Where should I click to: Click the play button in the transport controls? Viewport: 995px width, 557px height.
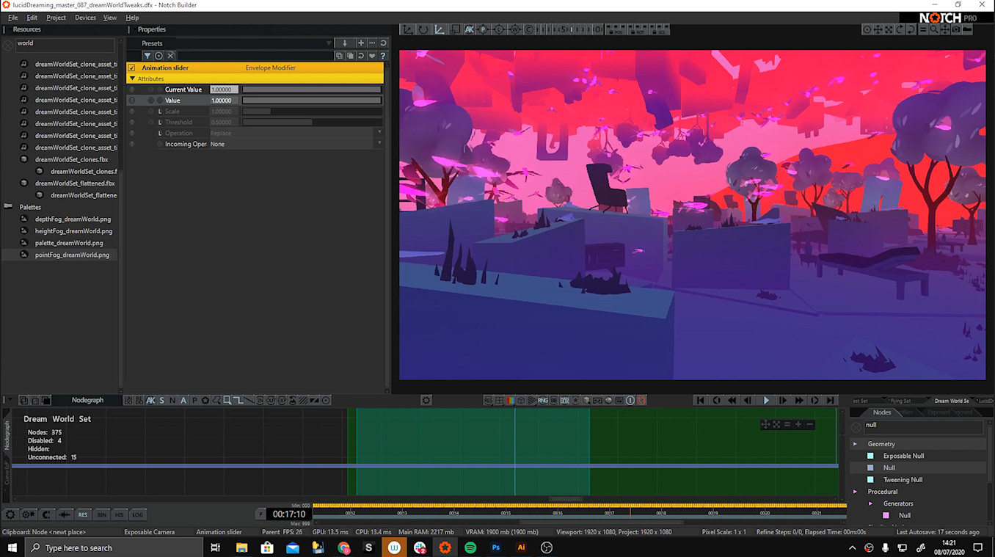[x=766, y=401]
